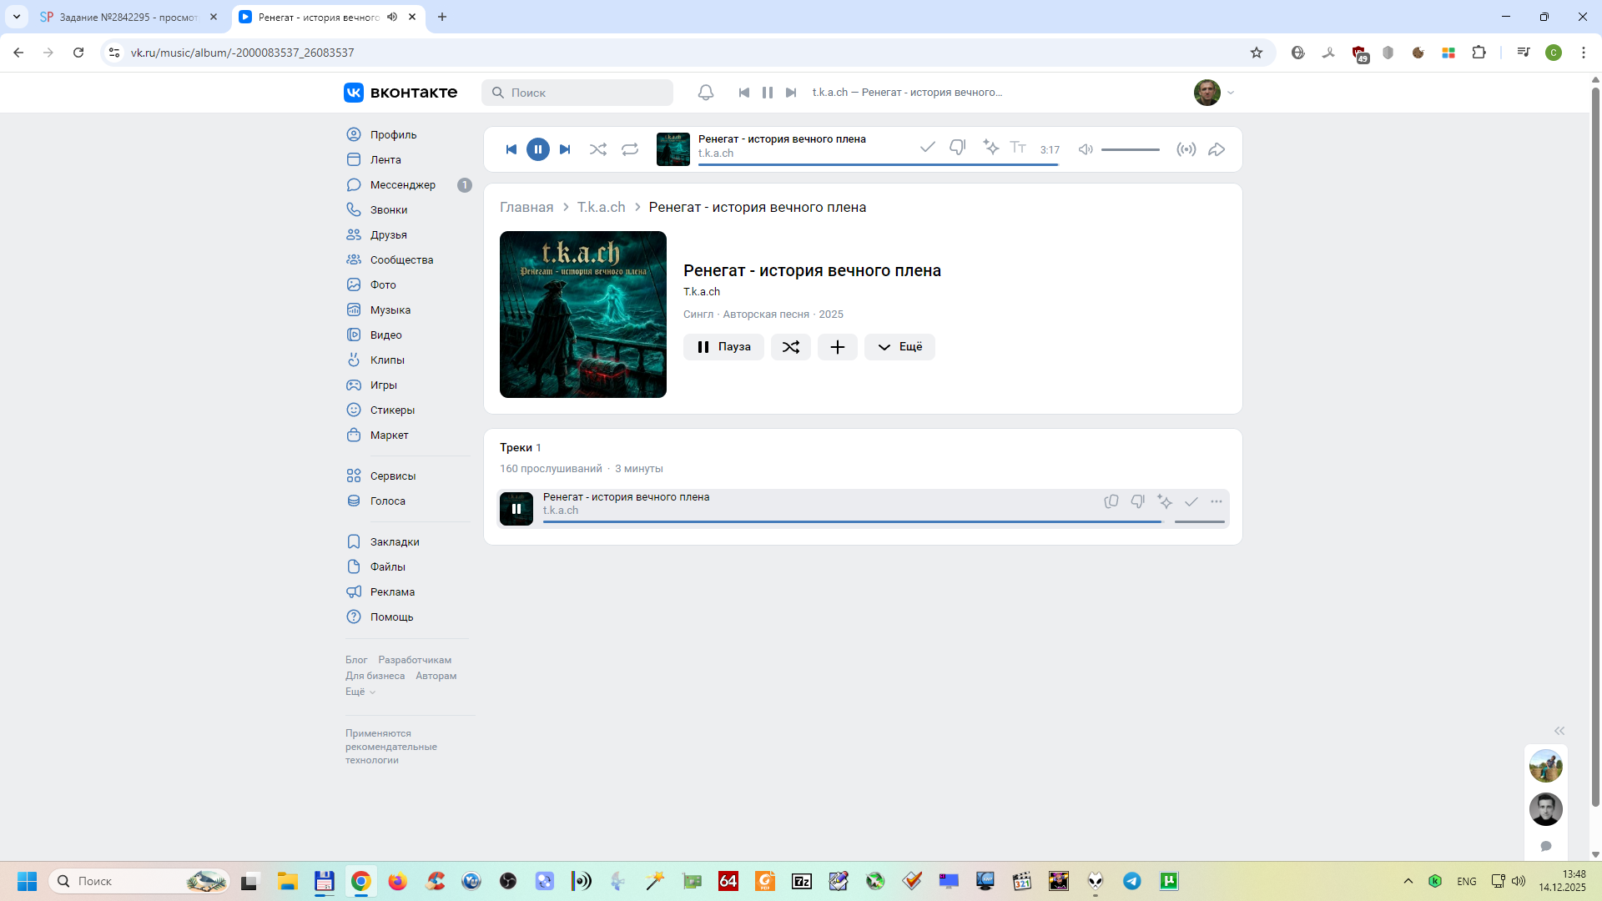This screenshot has height=901, width=1602.
Task: Open Мессенджер in the left sidebar
Action: tap(402, 184)
